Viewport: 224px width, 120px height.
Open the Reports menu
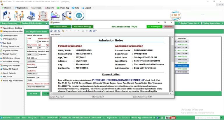click(x=49, y=8)
